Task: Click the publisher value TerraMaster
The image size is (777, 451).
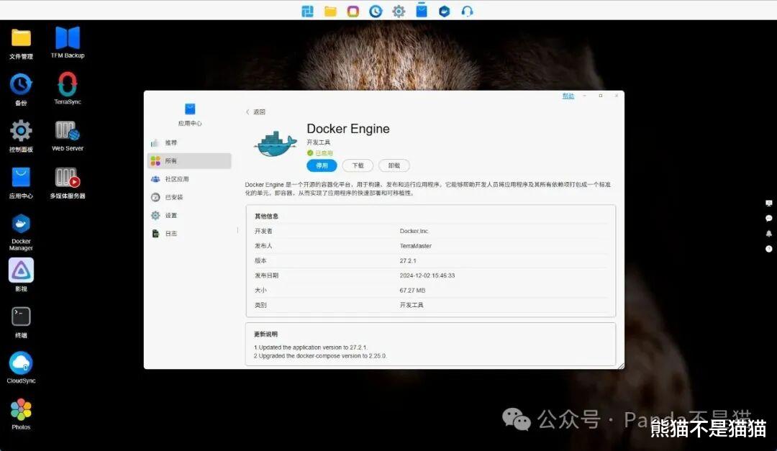Action: point(416,246)
